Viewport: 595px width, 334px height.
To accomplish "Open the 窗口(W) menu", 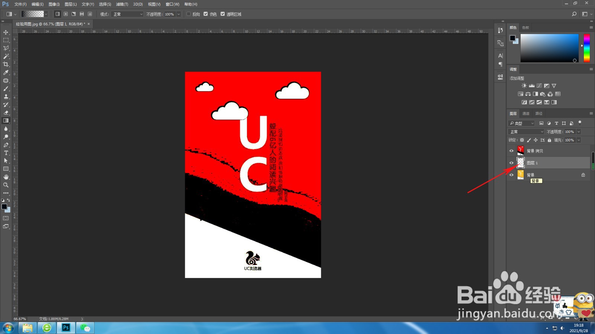I will (172, 4).
